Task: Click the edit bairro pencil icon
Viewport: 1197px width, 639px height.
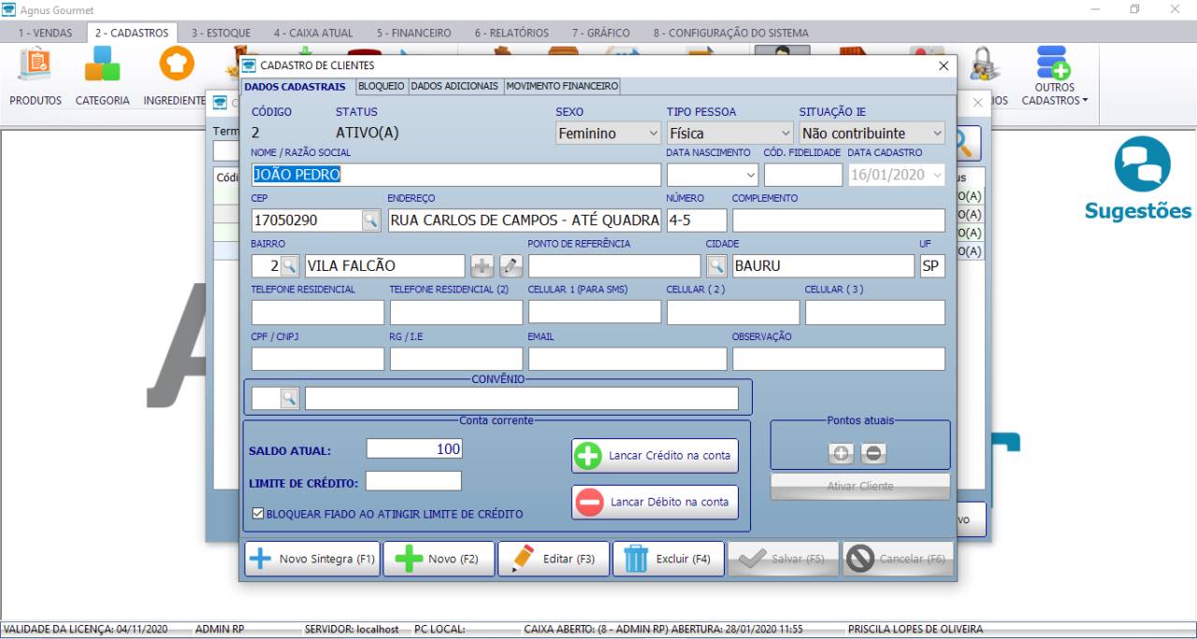Action: click(x=511, y=266)
